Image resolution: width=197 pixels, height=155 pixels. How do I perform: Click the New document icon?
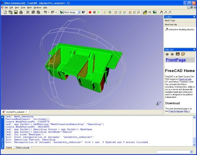point(5,12)
